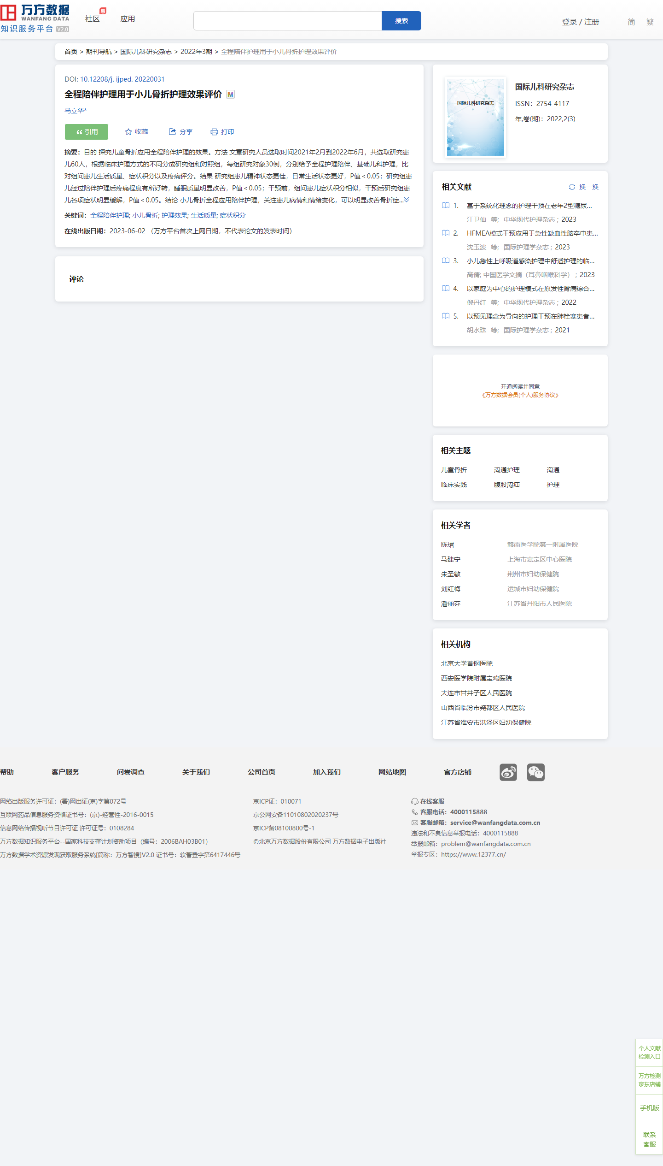Viewport: 663px width, 1166px height.
Task: Select related topic 儿童骨折
Action: point(454,470)
